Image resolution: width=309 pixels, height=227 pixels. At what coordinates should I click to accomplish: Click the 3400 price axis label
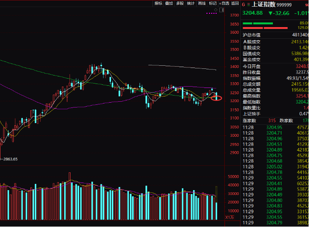point(235,67)
